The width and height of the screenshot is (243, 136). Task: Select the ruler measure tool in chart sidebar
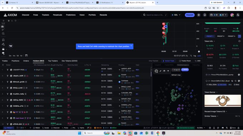point(3,29)
